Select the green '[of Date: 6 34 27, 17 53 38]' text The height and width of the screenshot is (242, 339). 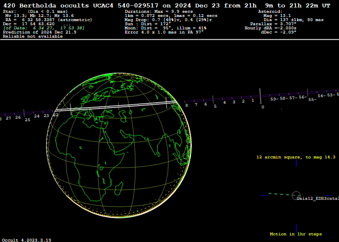(x=44, y=28)
